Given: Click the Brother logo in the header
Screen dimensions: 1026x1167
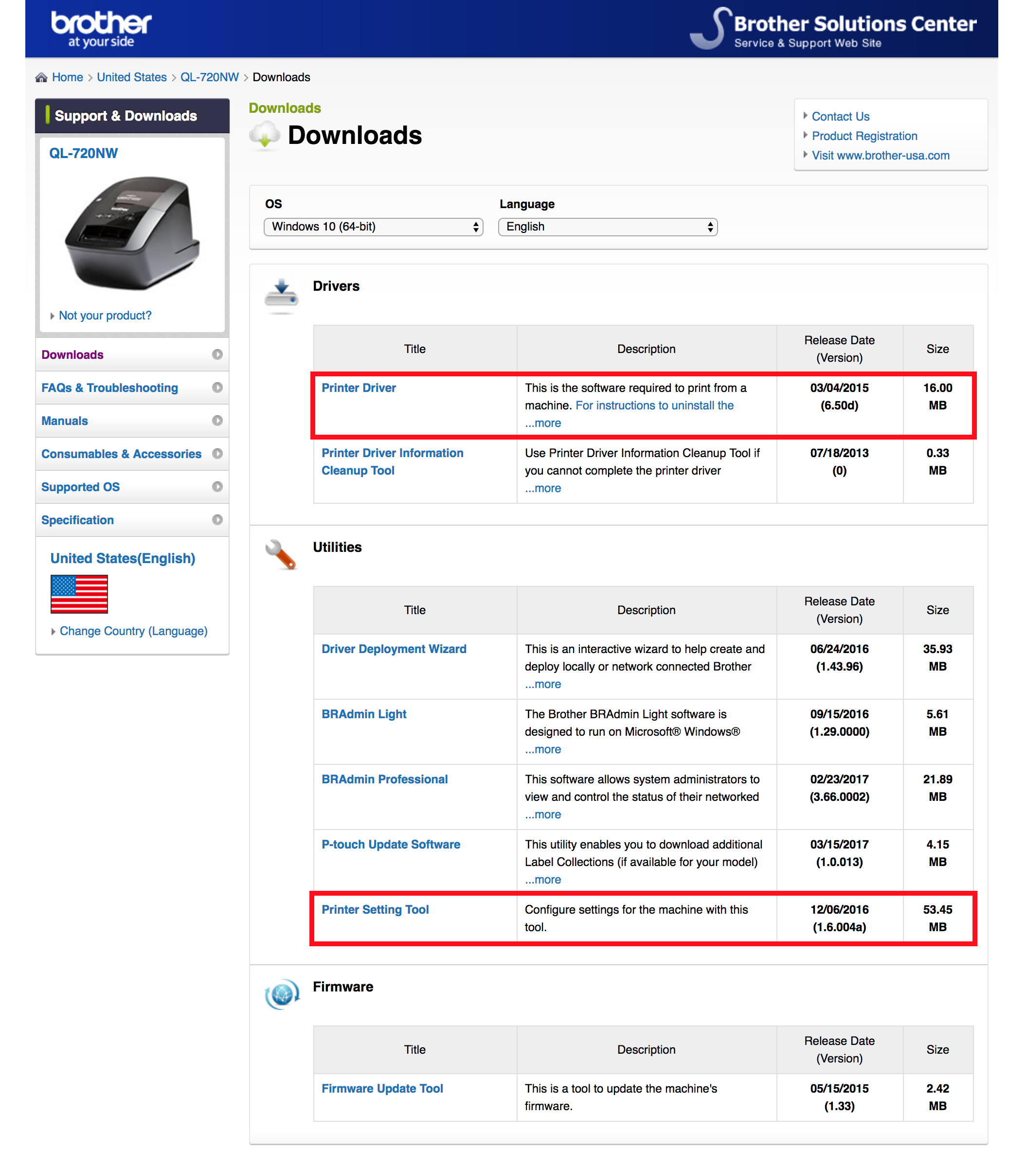Looking at the screenshot, I should (101, 29).
